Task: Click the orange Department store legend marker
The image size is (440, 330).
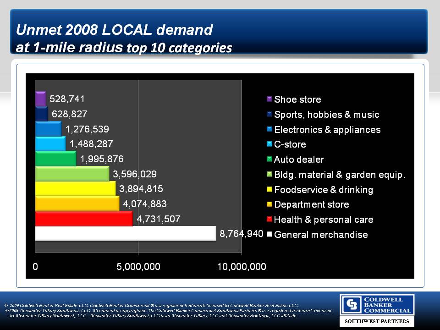Action: click(x=269, y=204)
